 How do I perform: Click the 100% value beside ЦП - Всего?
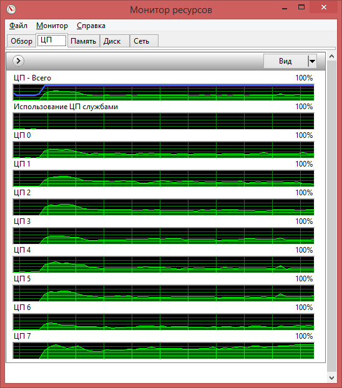[x=304, y=78]
